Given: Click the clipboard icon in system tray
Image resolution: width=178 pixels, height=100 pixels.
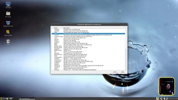Looking at the screenshot, I should 164,99.
